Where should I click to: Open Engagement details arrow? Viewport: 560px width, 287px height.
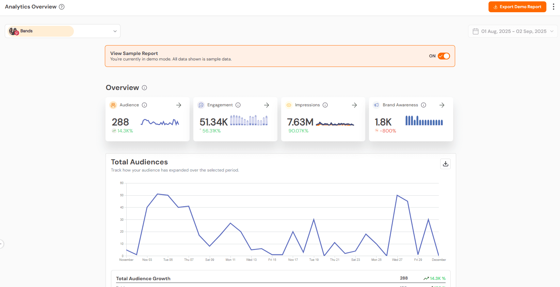267,105
